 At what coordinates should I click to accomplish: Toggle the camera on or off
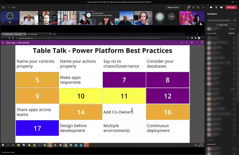pos(211,7)
